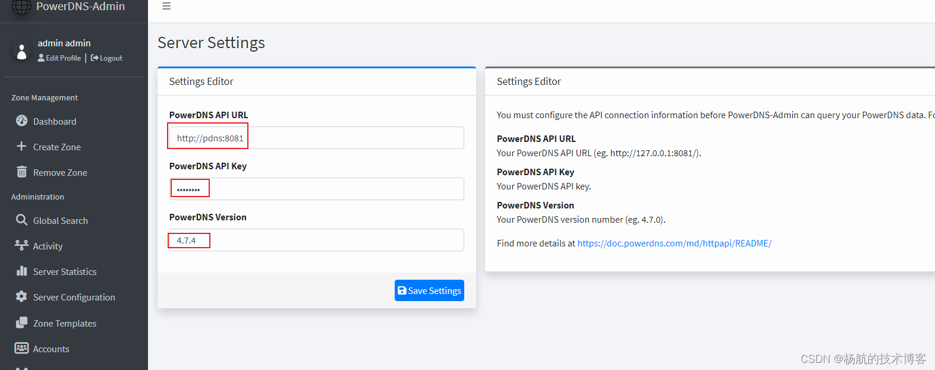
Task: Click 'Your PowerDNS API key.' help text
Action: tap(544, 186)
